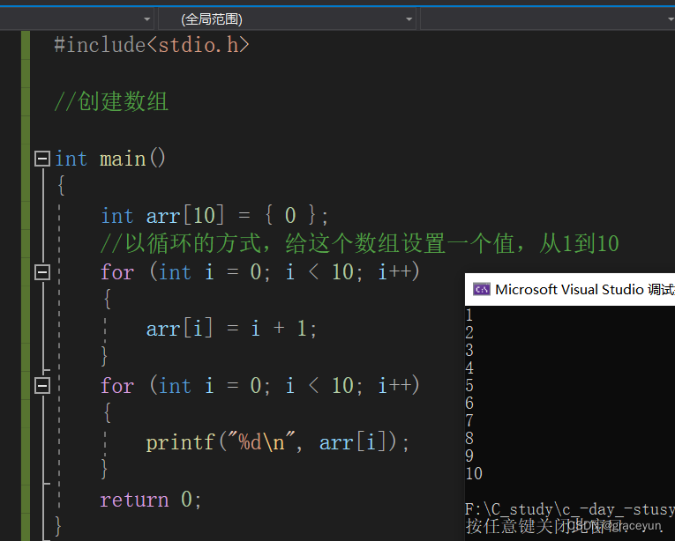Click the console output line showing 5
The height and width of the screenshot is (541, 675).
pos(469,385)
